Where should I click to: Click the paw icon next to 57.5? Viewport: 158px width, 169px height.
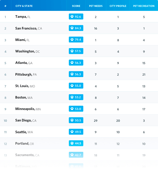coord(72,51)
